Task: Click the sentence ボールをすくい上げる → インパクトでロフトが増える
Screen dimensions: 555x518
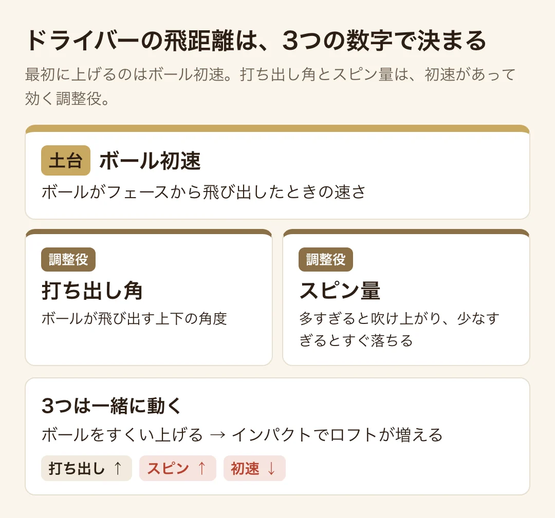Action: click(x=243, y=435)
